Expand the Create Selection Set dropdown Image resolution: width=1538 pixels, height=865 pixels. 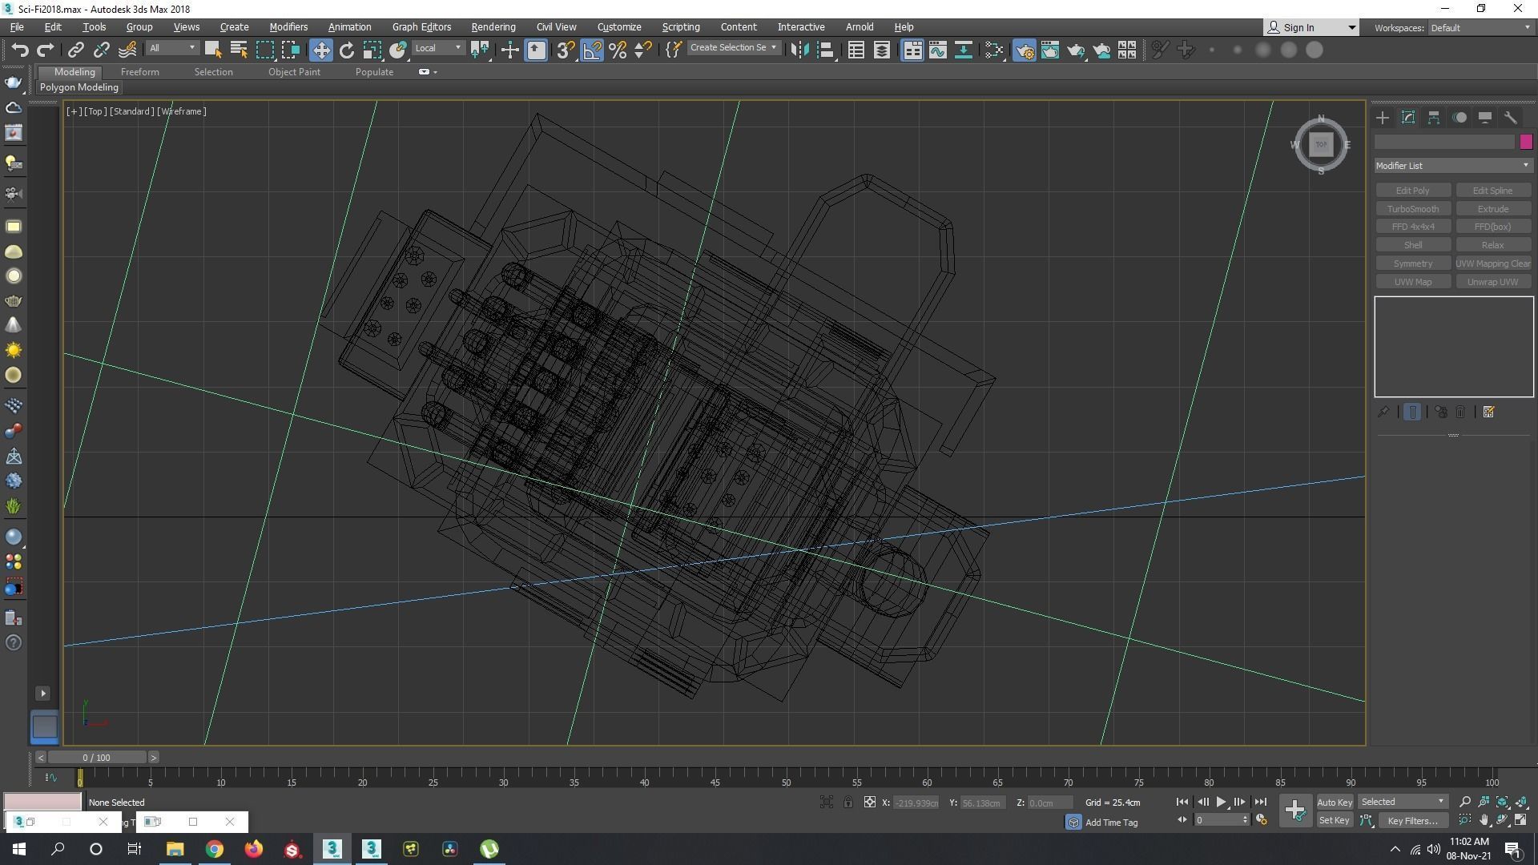[773, 48]
